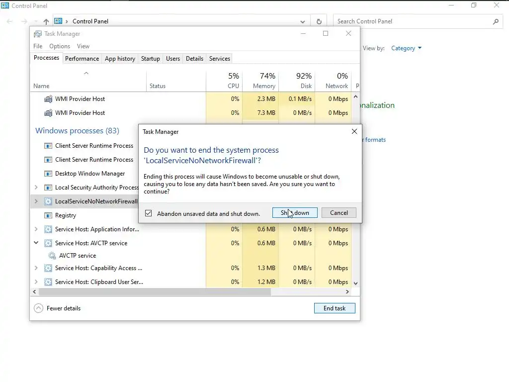Click Service Host: Capability Access gear icon
Screen dimensions: 509x382
(48, 268)
